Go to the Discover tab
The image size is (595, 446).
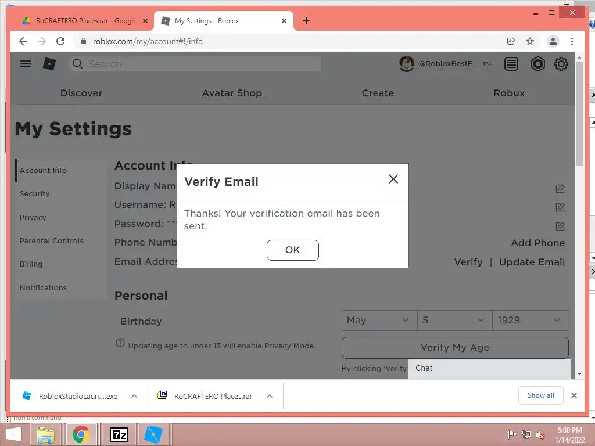pyautogui.click(x=81, y=93)
